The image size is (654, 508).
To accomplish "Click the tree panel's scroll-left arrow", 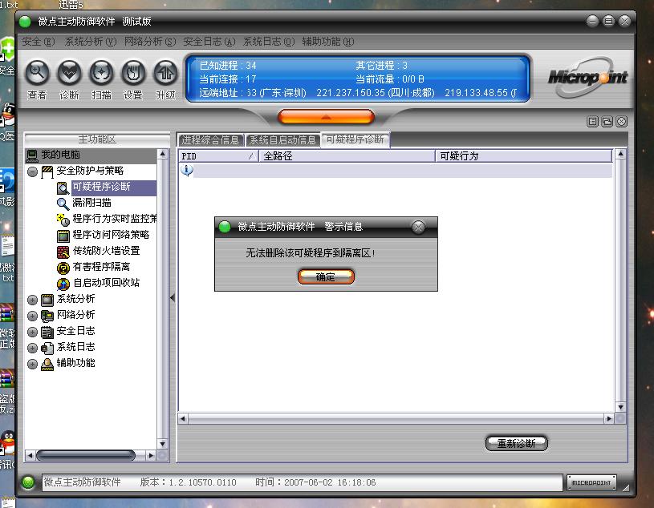I will click(30, 456).
